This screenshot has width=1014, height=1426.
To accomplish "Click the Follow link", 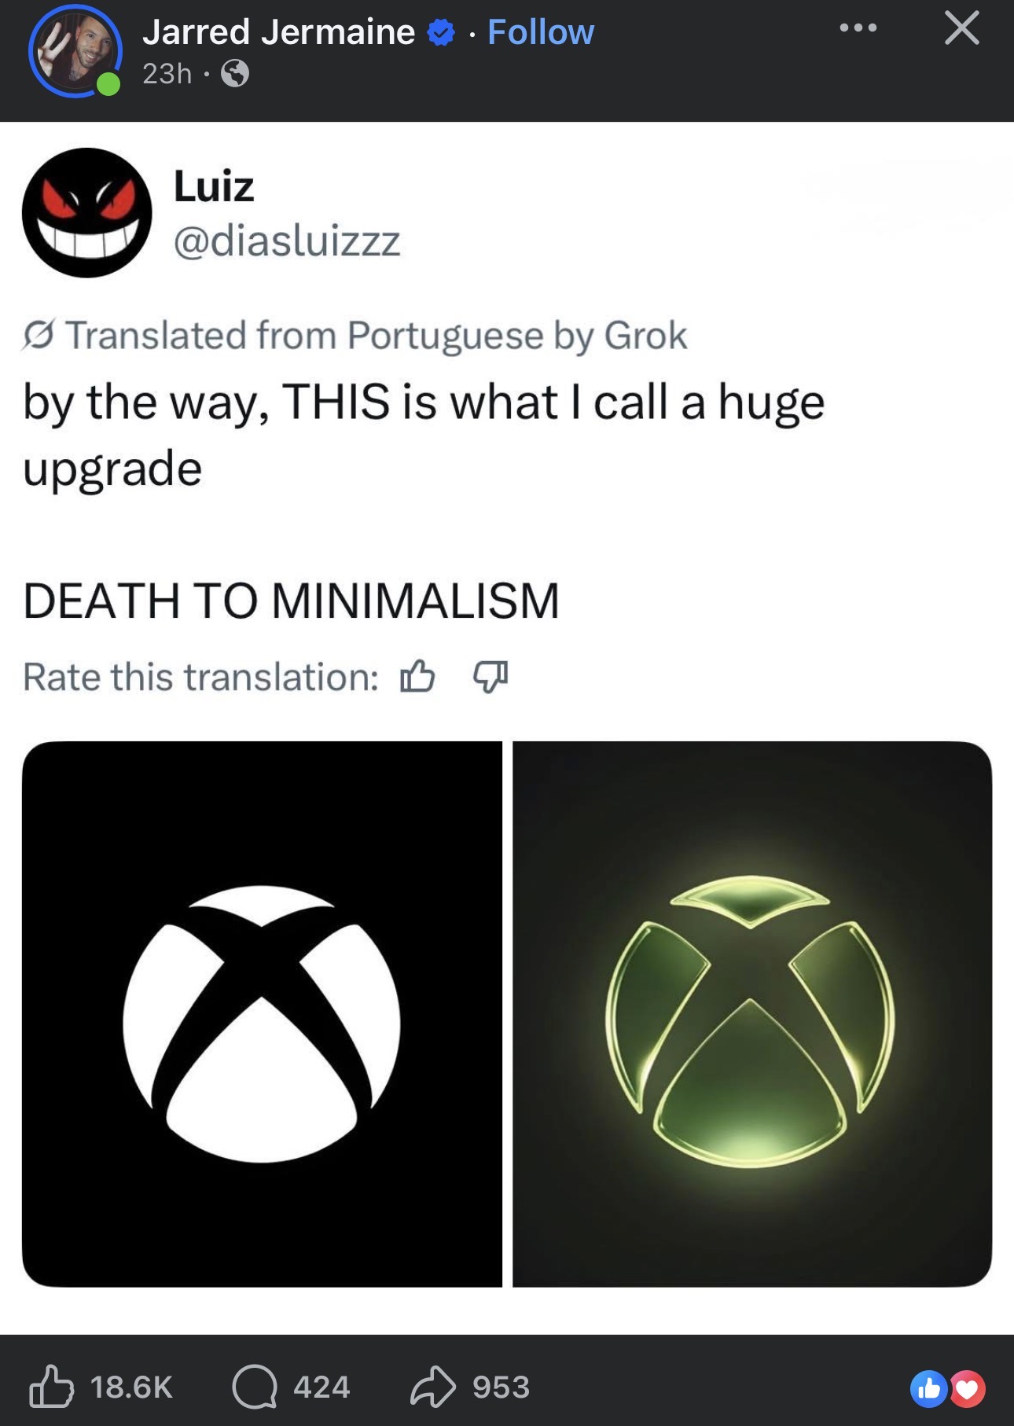I will pos(541,32).
